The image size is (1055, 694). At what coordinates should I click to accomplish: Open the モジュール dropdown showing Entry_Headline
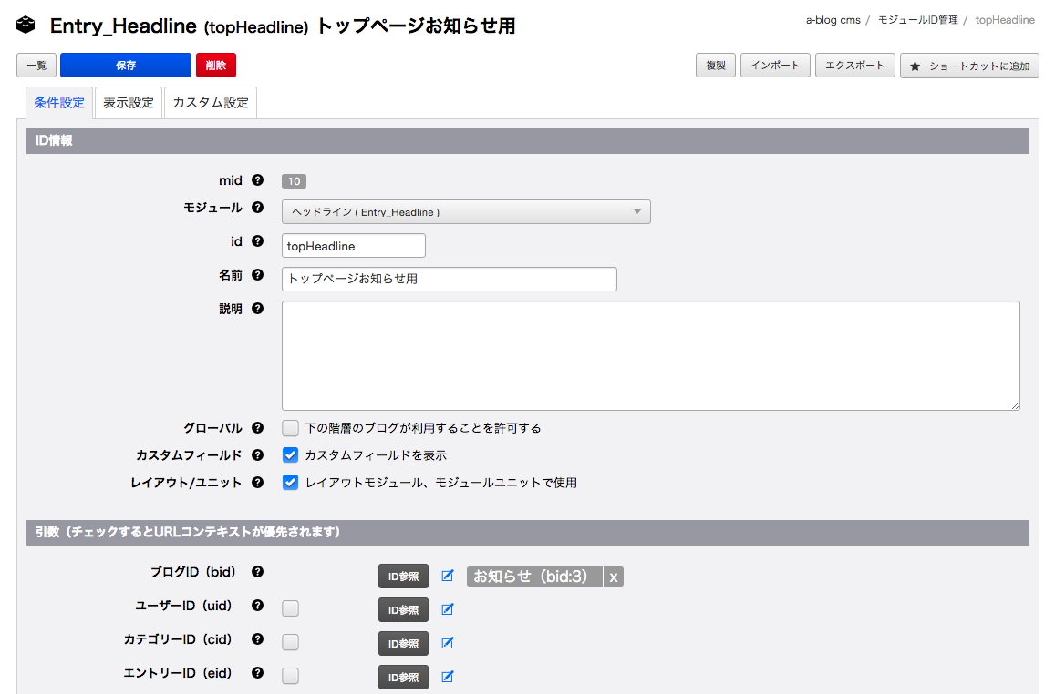(465, 211)
